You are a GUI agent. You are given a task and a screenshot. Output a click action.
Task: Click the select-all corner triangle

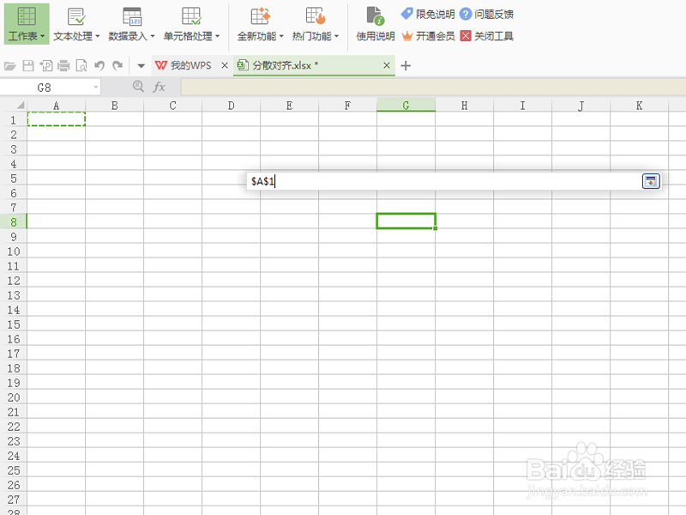20,105
